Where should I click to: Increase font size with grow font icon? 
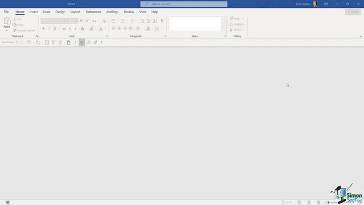pos(81,21)
